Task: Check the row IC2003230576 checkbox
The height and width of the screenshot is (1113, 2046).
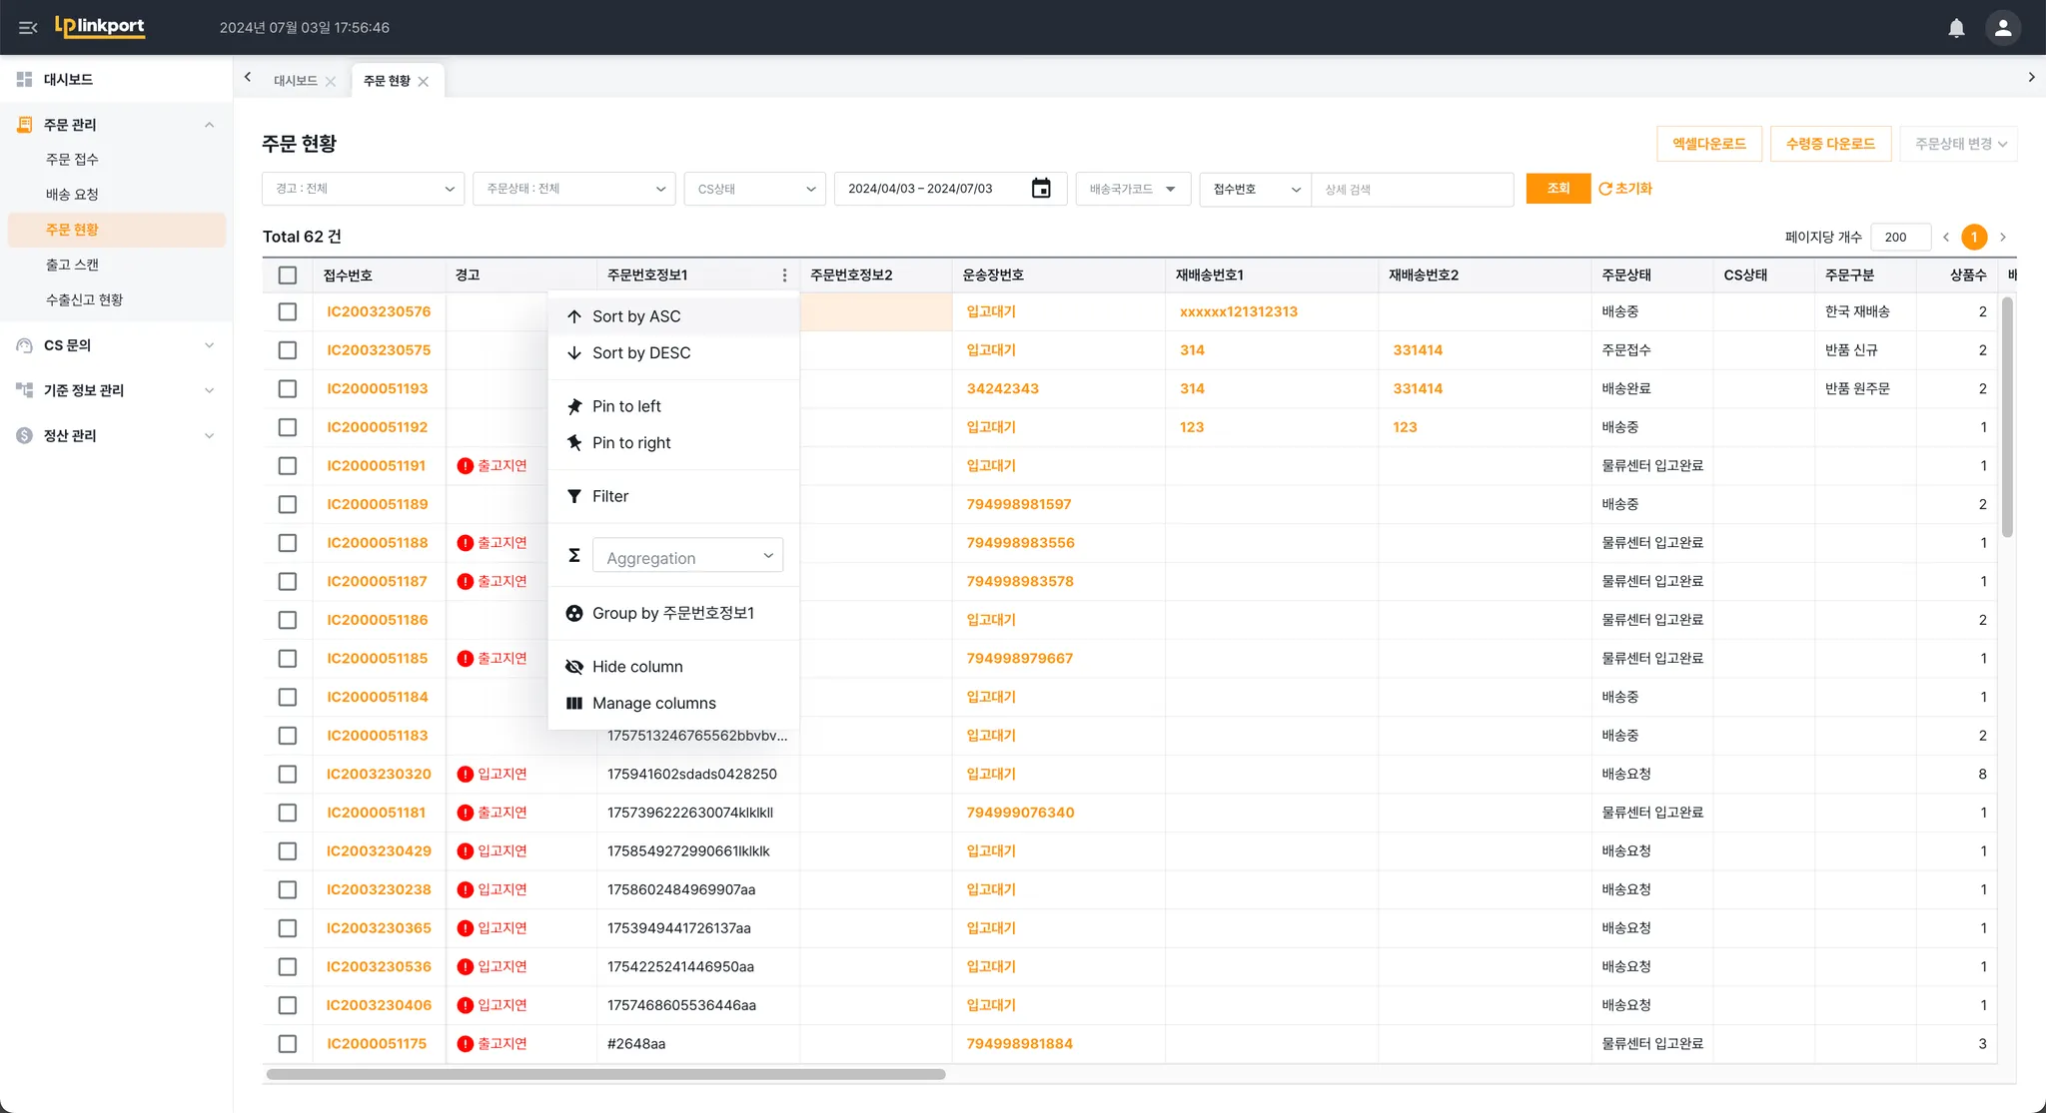Action: (x=288, y=311)
